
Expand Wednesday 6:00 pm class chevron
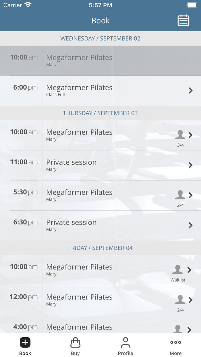(x=190, y=91)
